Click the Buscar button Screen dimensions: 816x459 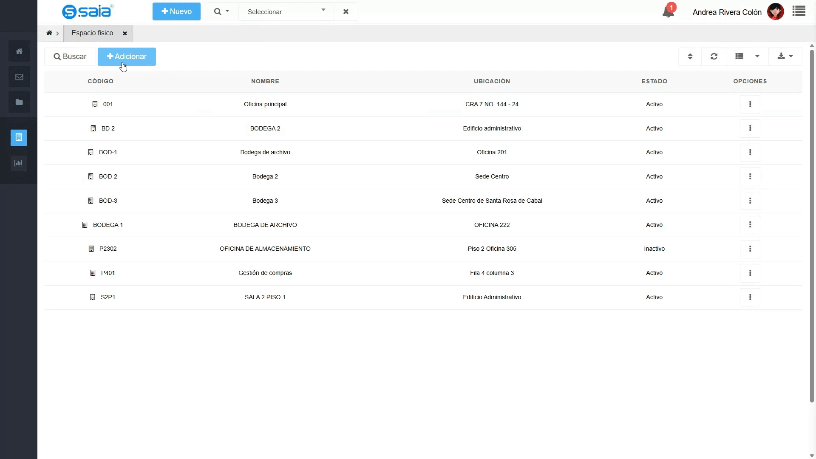(70, 57)
